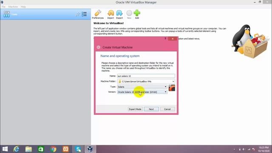Click the pin icon in Tools row
Viewport: 272px width, 153px height.
[78, 14]
